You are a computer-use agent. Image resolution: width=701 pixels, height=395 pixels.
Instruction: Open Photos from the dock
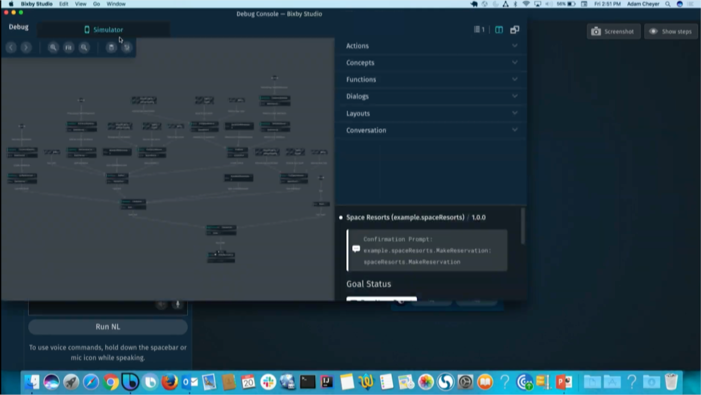426,382
